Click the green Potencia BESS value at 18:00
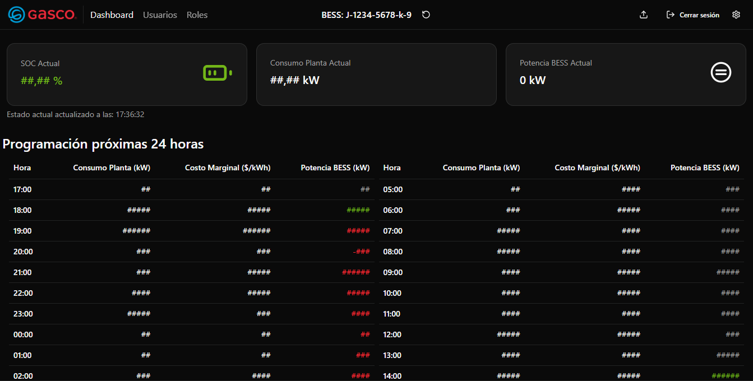The width and height of the screenshot is (753, 381). tap(358, 210)
